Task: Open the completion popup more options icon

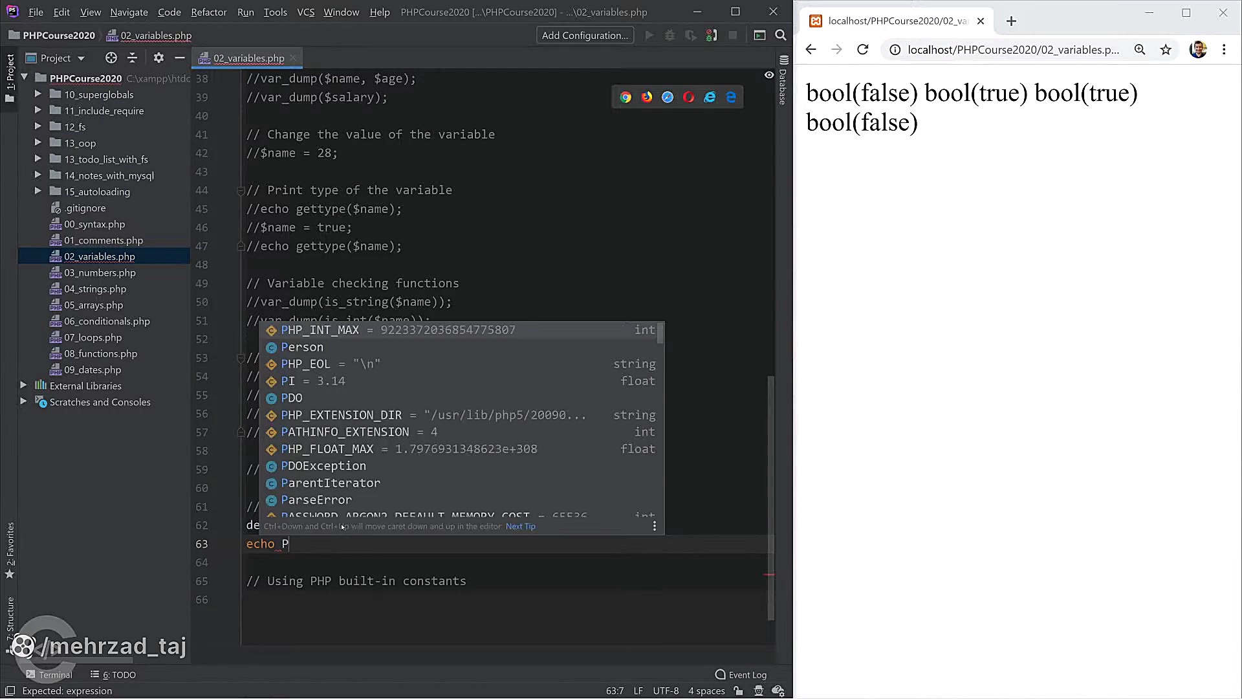Action: (x=655, y=526)
